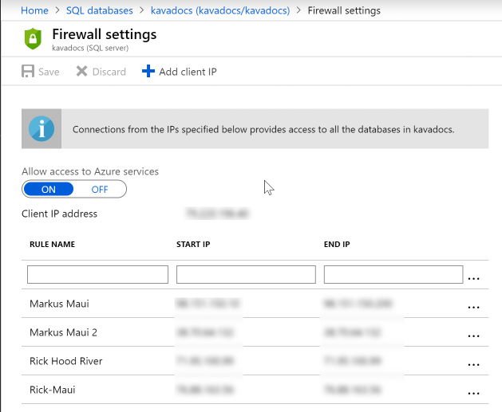The image size is (502, 412).
Task: Select the Markus Maui rule name
Action: (59, 304)
